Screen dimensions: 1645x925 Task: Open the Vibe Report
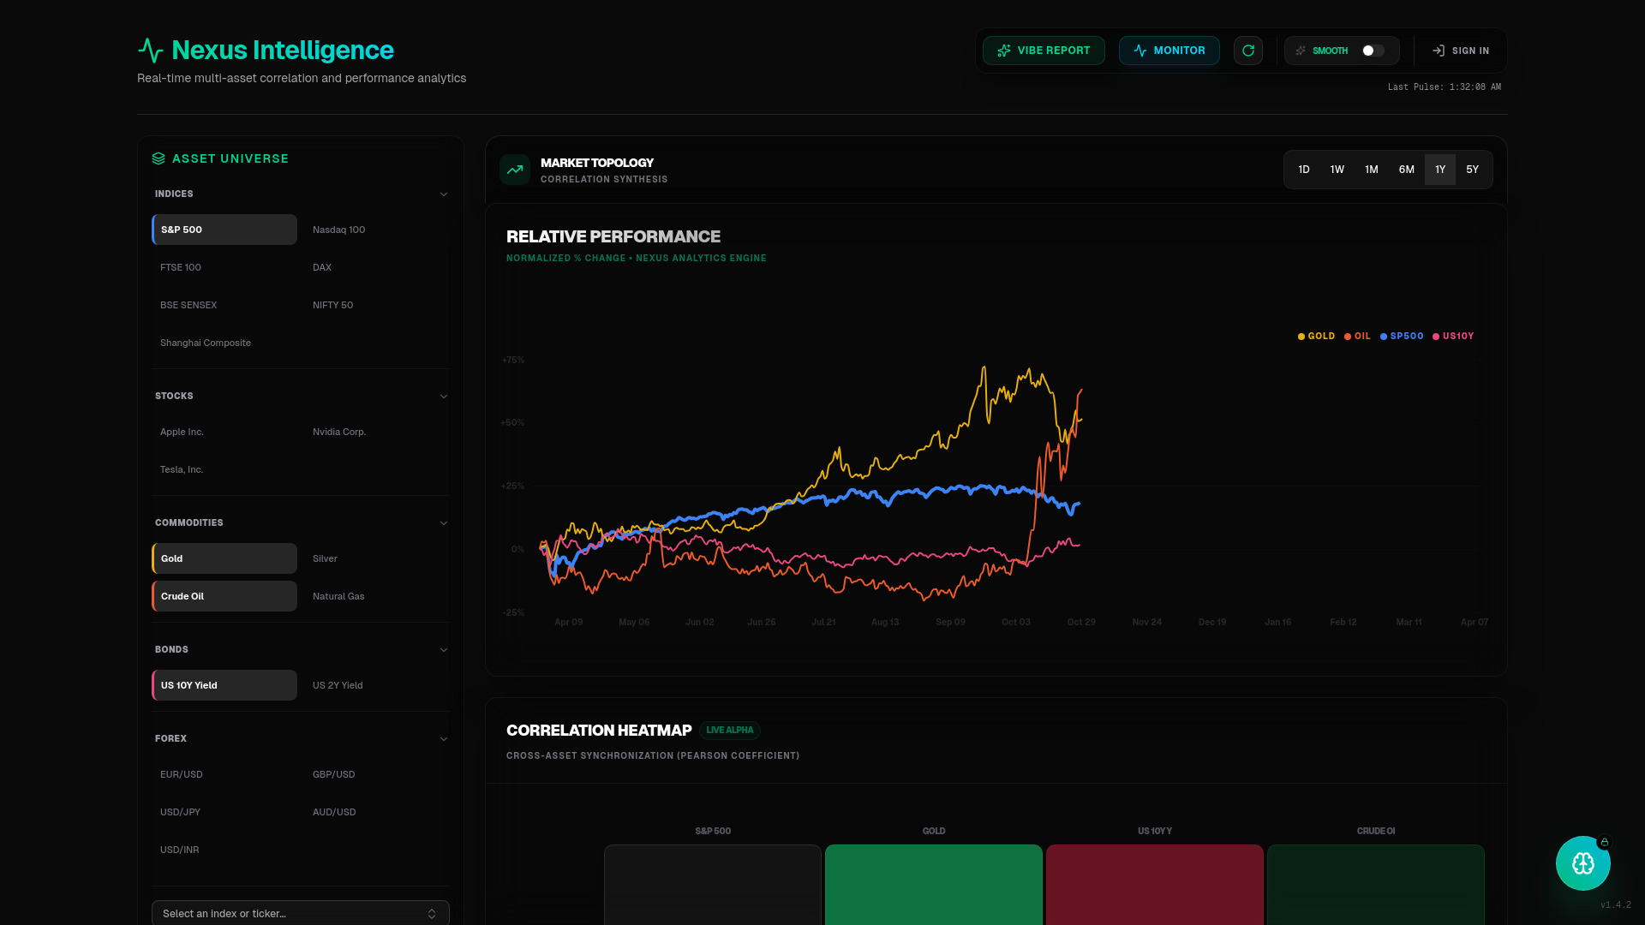point(1044,51)
